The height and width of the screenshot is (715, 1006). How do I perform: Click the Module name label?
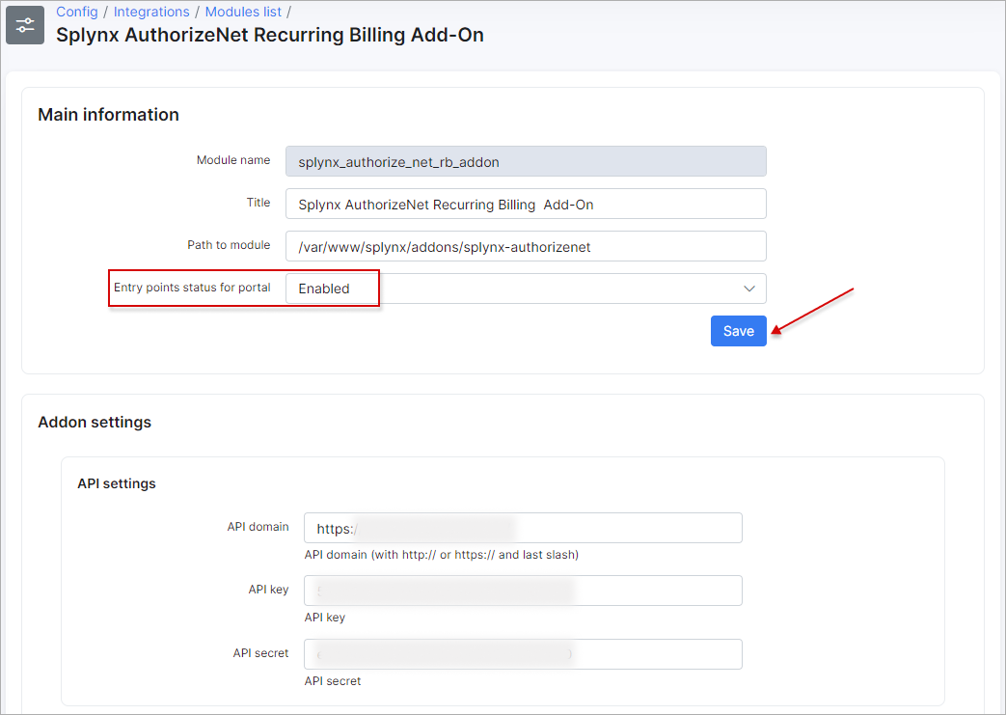[x=233, y=160]
